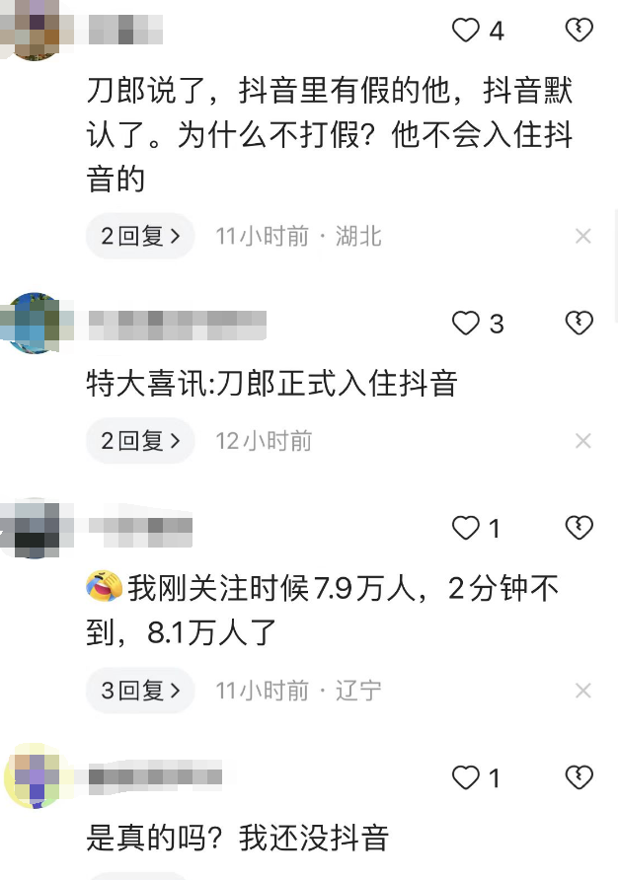This screenshot has width=618, height=880.
Task: Tap the comment text 是真的吗？我还没抖音
Action: (x=238, y=838)
